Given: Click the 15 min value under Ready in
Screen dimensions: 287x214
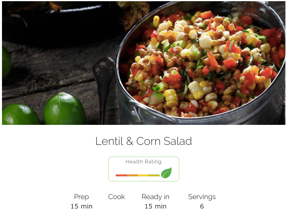Looking at the screenshot, I should (x=156, y=206).
